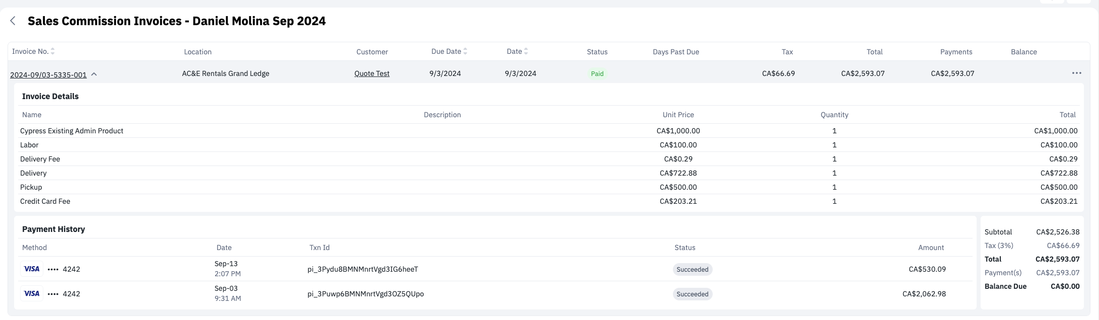The width and height of the screenshot is (1099, 320).
Task: Collapse invoice 2024-09/03-5335-001 details chevron
Action: [x=94, y=74]
